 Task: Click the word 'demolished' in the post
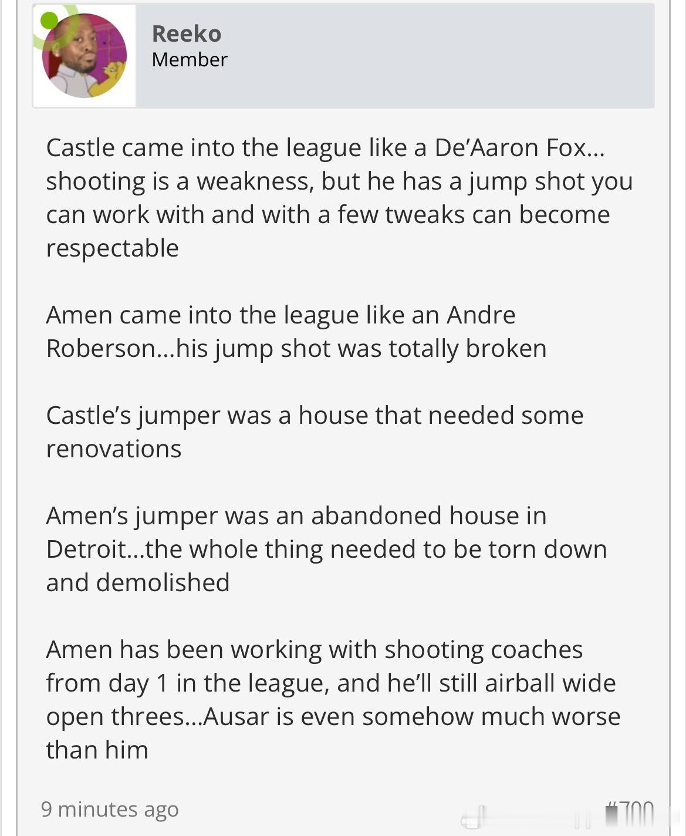(163, 583)
